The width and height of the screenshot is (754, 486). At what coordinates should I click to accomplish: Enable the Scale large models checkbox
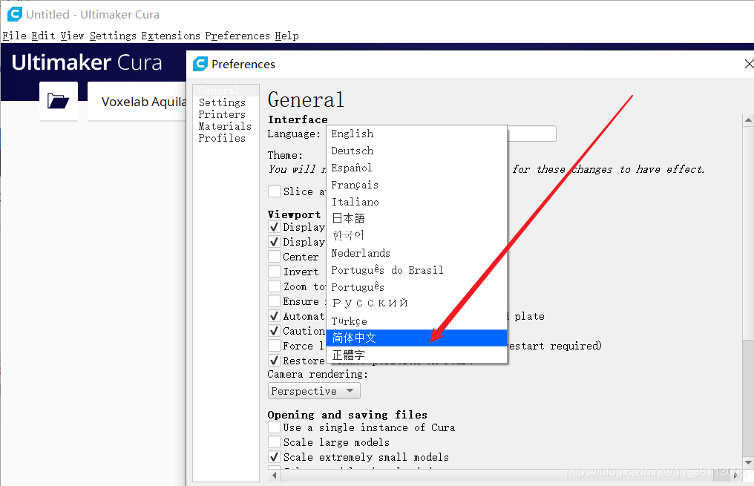pos(274,442)
